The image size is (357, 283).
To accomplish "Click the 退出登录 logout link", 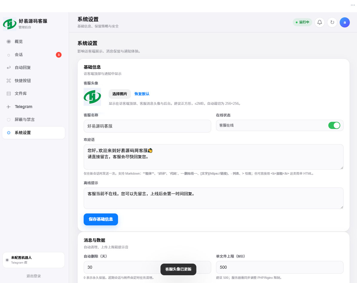I will (x=33, y=276).
